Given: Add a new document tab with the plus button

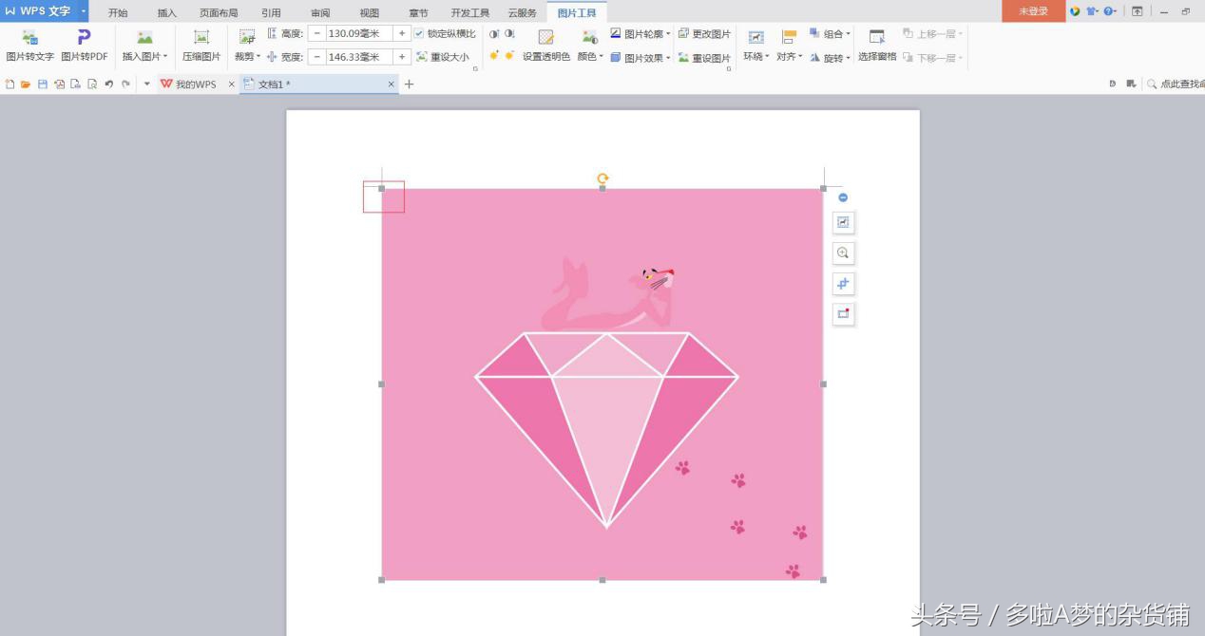Looking at the screenshot, I should click(410, 84).
